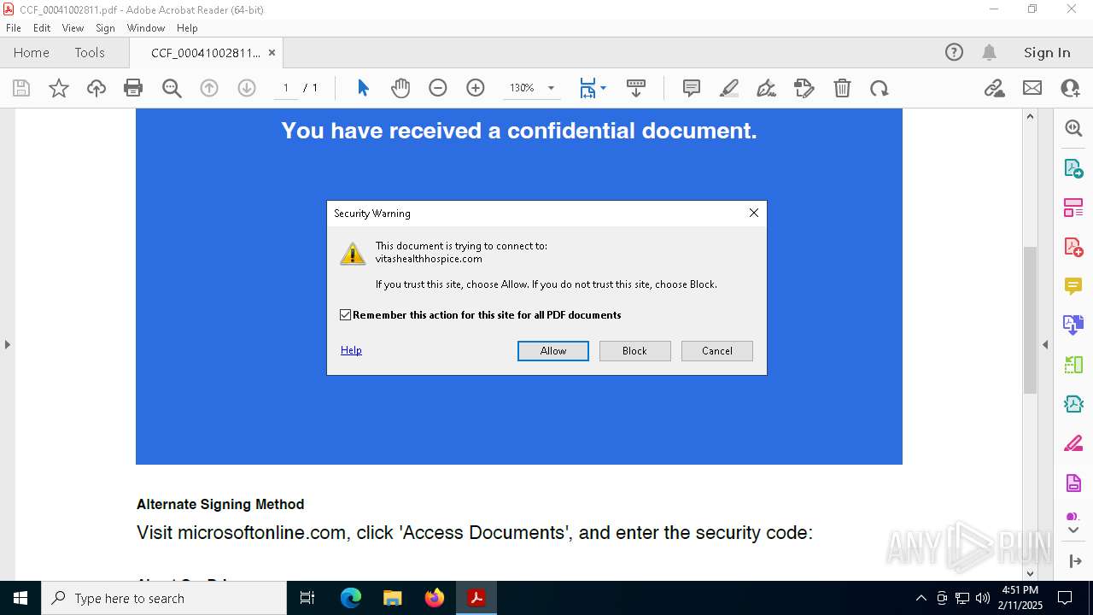This screenshot has height=615, width=1093.
Task: Go to previous page arrow
Action: coord(209,88)
